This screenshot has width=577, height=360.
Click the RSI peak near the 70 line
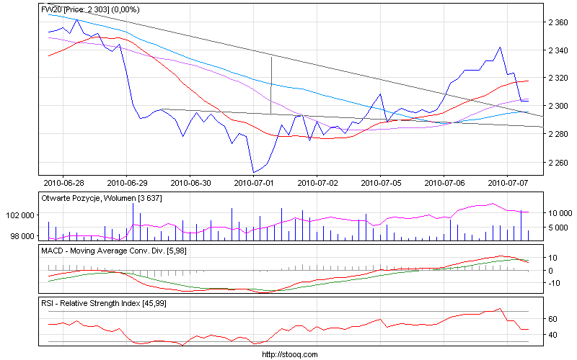click(x=500, y=309)
